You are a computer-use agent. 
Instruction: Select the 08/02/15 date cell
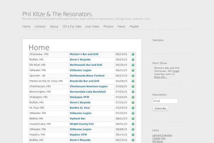click(x=122, y=124)
